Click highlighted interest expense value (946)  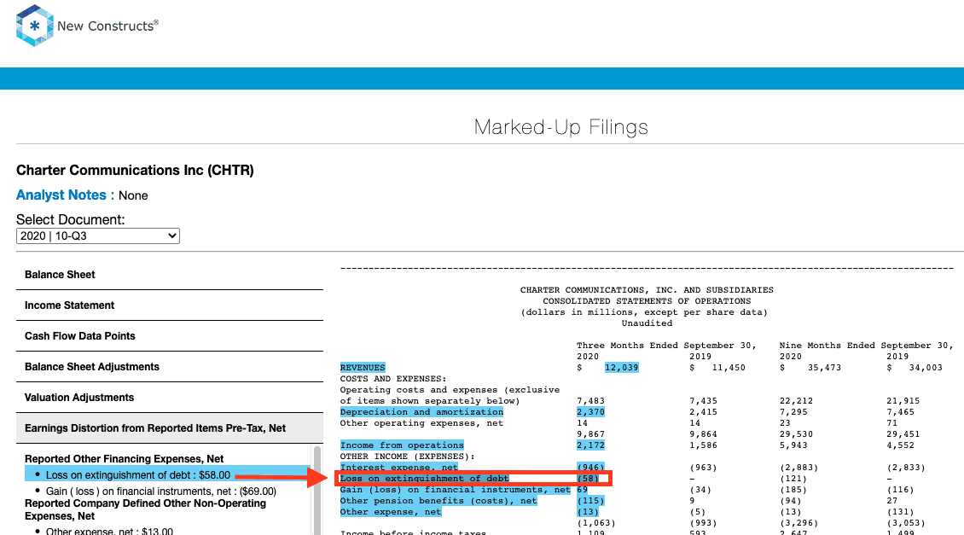click(x=591, y=468)
